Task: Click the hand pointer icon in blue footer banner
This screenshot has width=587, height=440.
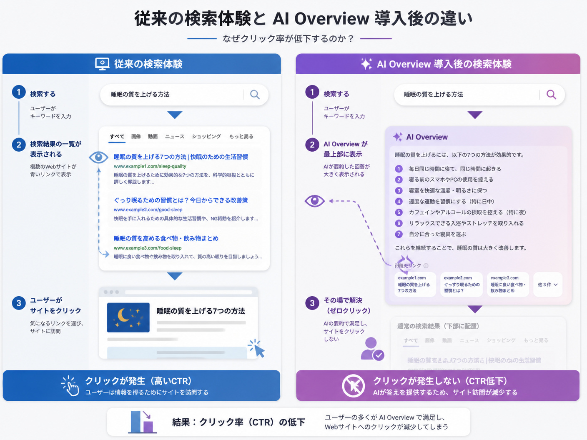Action: click(x=70, y=385)
